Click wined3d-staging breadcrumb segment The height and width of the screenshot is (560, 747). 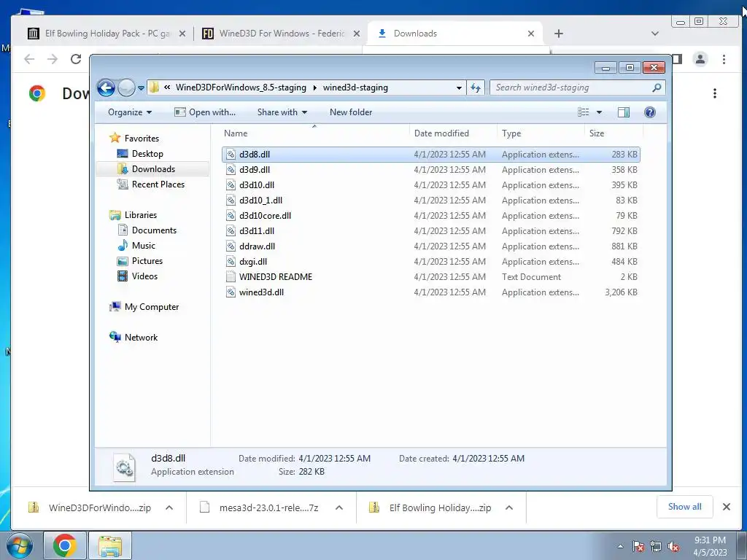pos(355,87)
